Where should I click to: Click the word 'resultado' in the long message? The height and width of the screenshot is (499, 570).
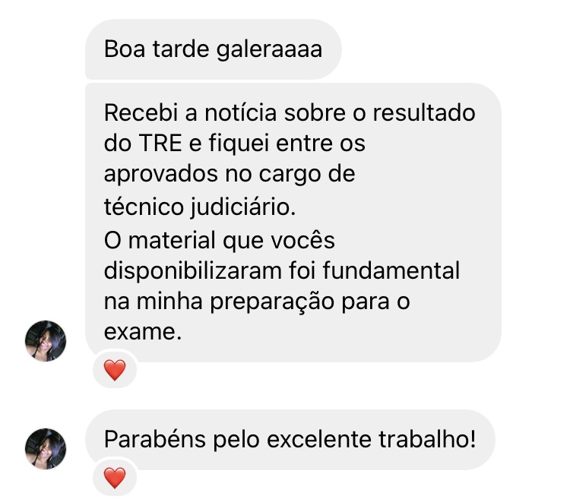click(x=424, y=112)
